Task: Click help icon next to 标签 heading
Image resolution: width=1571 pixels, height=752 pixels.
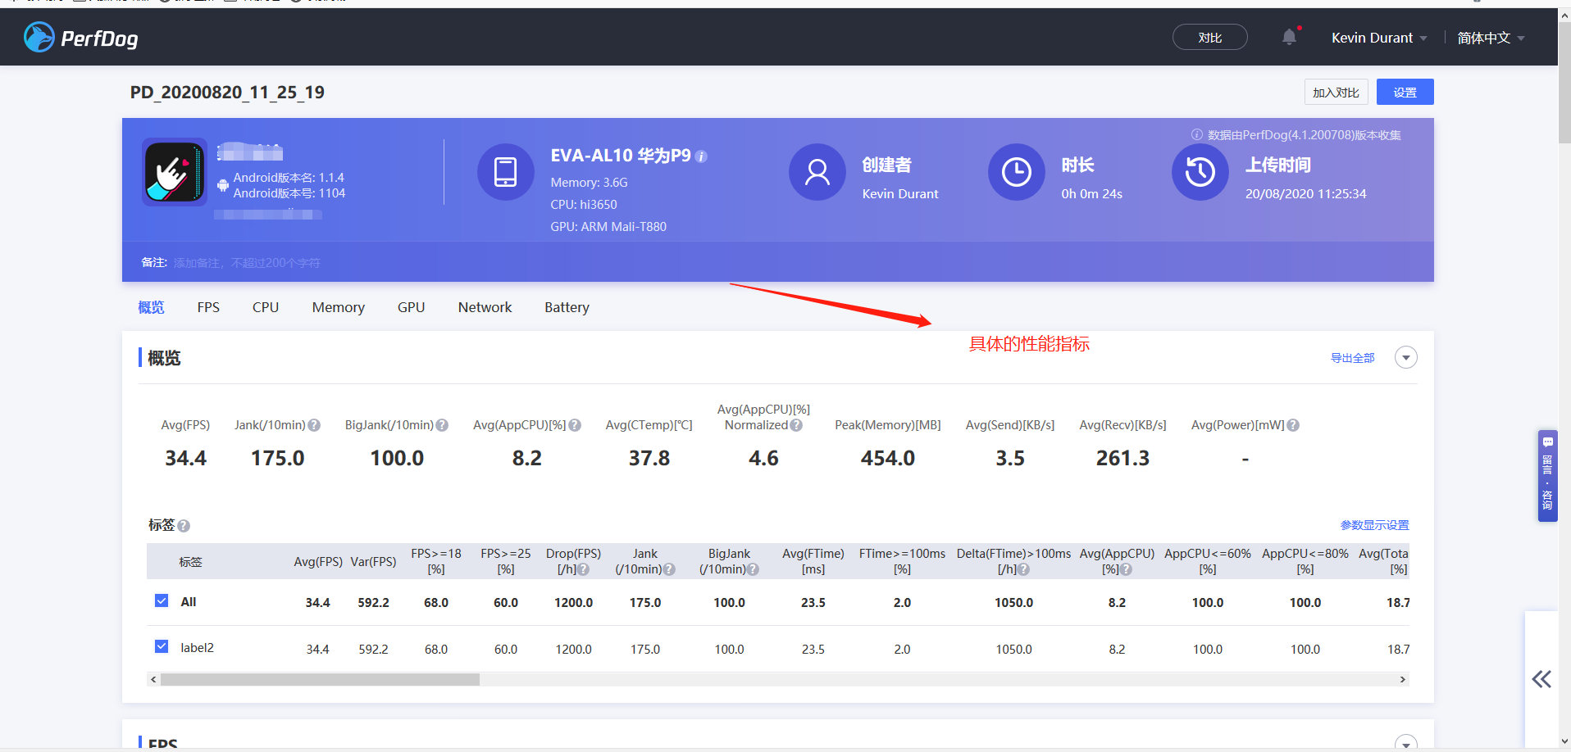Action: [184, 526]
